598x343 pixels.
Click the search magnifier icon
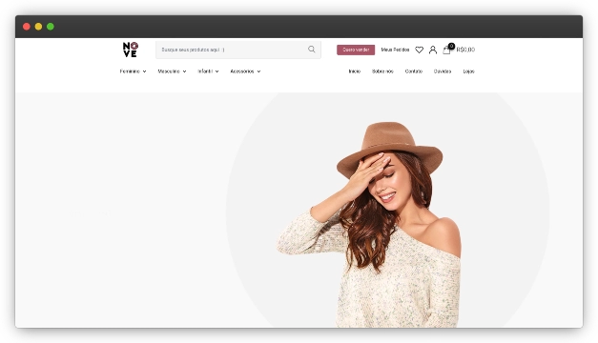(312, 50)
